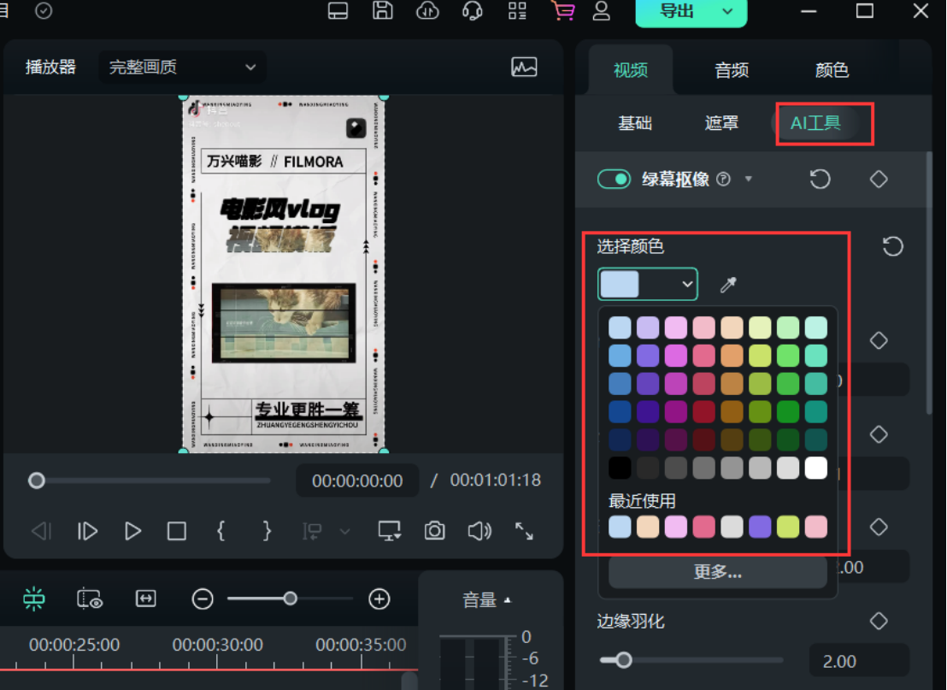
Task: Click the playback progress scrubber handle
Action: click(x=37, y=481)
